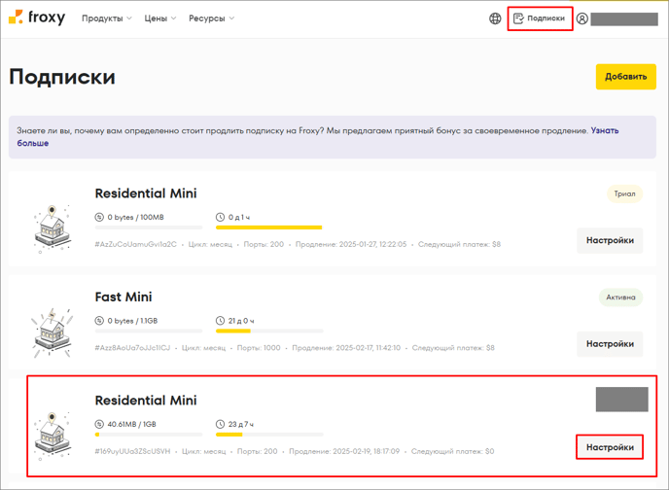Click subscription ID #Azz8AoUa7oJJc1ICJ
This screenshot has height=490, width=669.
click(132, 348)
